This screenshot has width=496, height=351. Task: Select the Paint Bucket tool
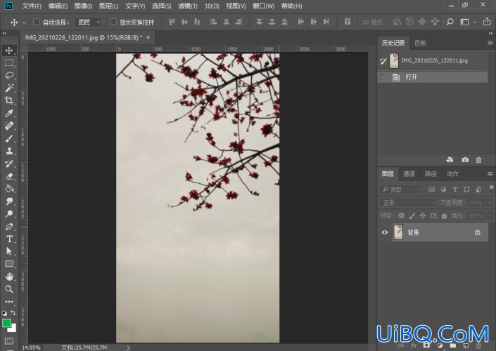click(9, 188)
